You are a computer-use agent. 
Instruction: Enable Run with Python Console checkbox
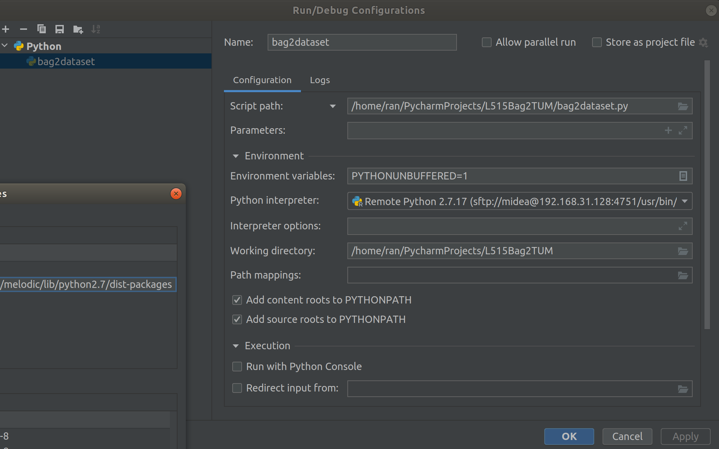[237, 367]
